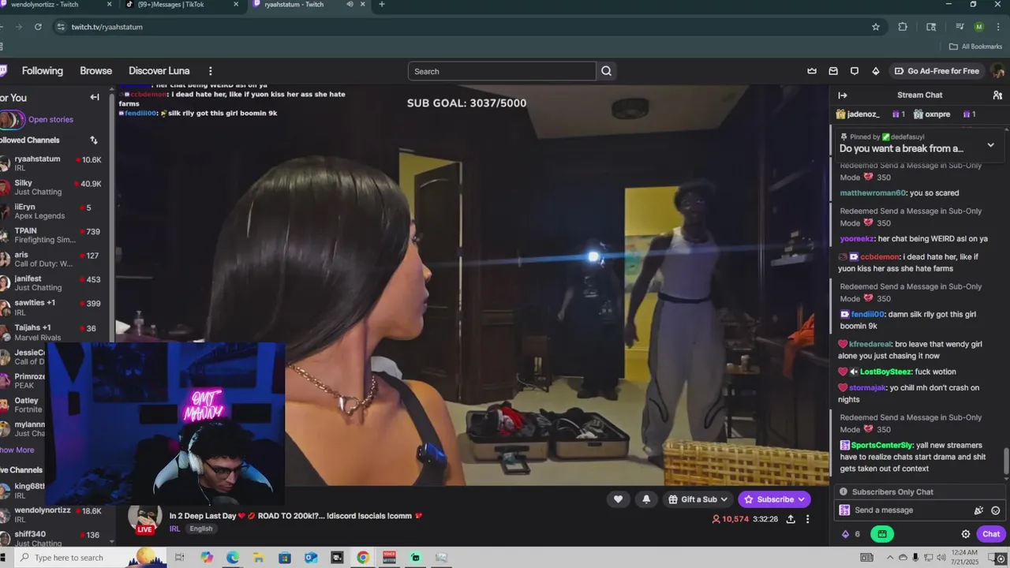The height and width of the screenshot is (568, 1010).
Task: Click LostBoySteez username in chat
Action: coord(885,372)
